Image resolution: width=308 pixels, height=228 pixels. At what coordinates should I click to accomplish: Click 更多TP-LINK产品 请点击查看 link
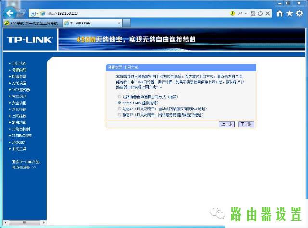(x=26, y=165)
